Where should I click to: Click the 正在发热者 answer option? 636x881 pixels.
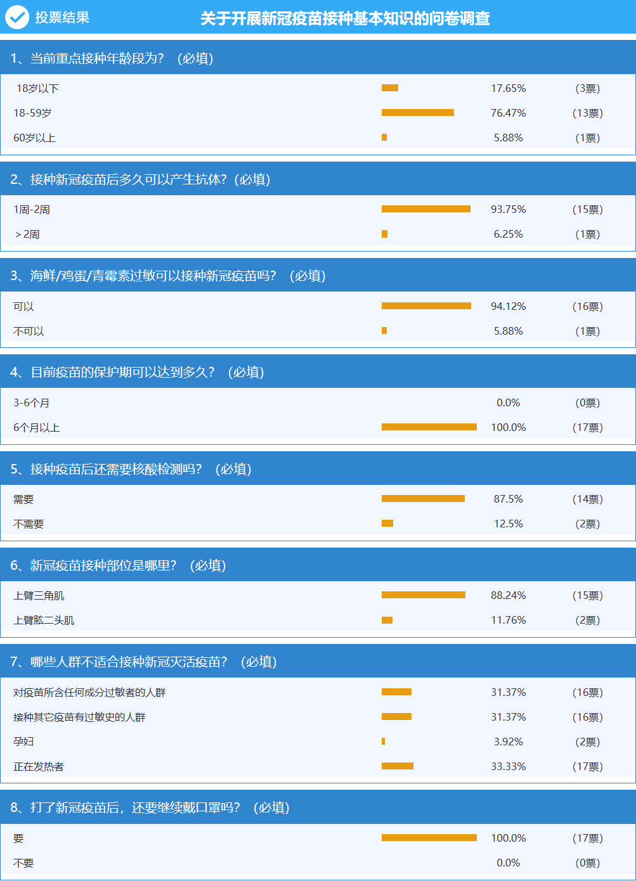coord(39,767)
